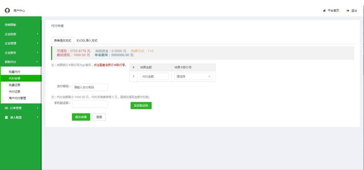Viewport: 364px width, 170px height.
Task: Click the green 提交申请 button
Action: pyautogui.click(x=81, y=117)
